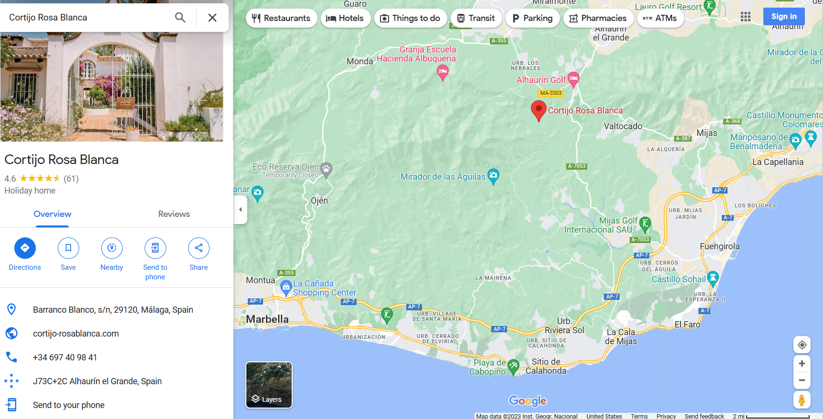823x419 pixels.
Task: Click the Mijas Golf Internacional marker
Action: 645,224
